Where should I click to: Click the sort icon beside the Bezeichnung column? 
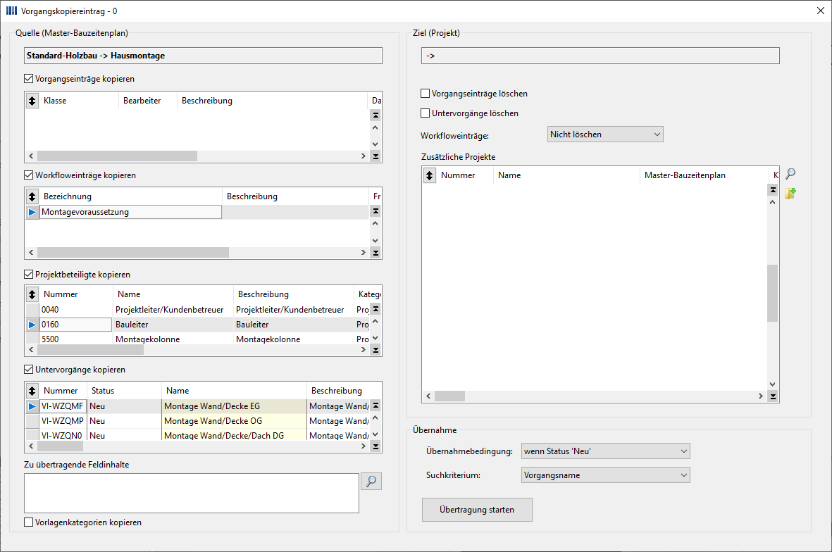click(32, 196)
